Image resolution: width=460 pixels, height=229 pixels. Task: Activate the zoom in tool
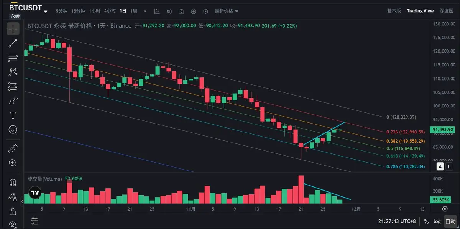tap(13, 163)
